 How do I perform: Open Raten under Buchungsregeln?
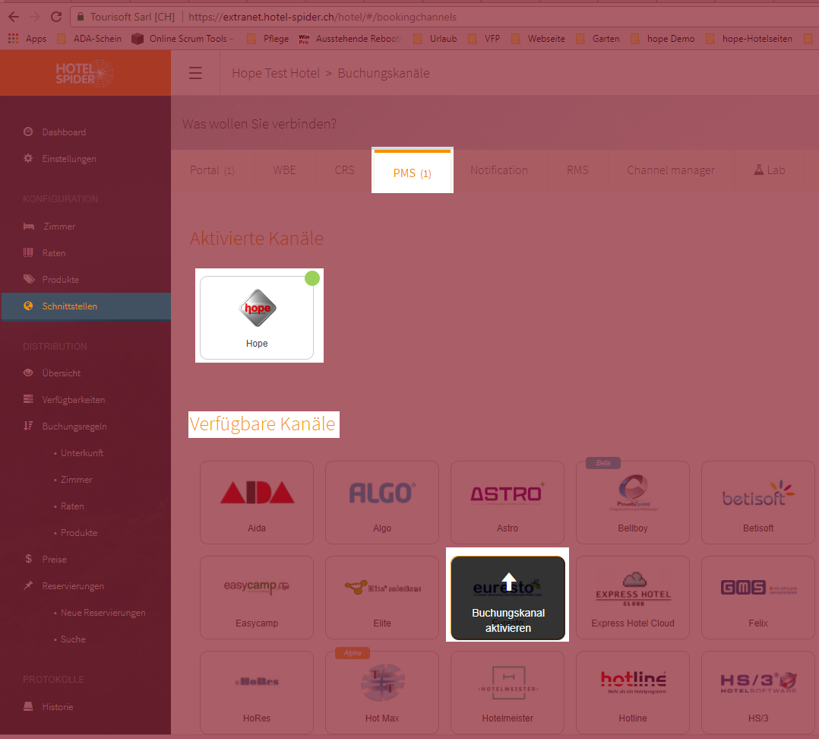(72, 506)
